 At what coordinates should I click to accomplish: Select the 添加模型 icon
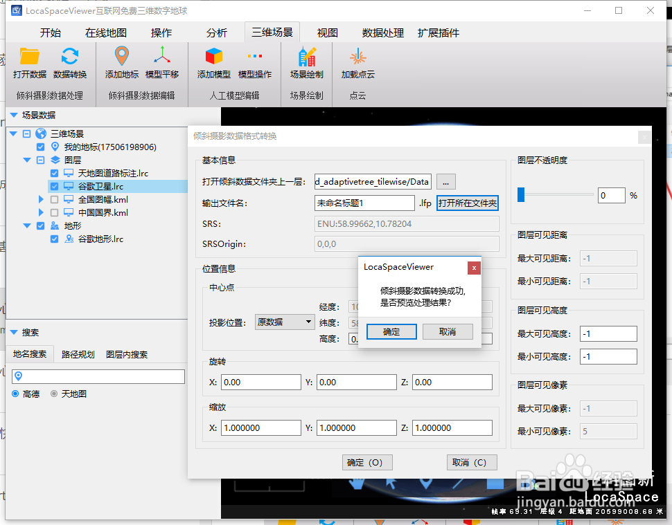(213, 62)
